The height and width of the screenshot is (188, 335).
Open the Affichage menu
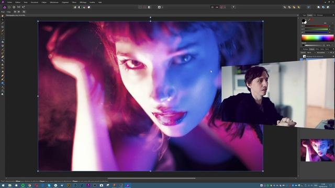pos(83,2)
